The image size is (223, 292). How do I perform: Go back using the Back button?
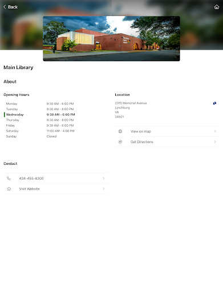pos(10,7)
